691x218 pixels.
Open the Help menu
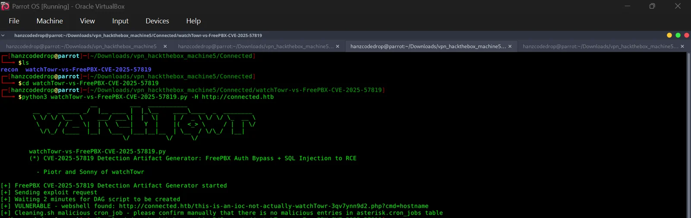pyautogui.click(x=193, y=21)
